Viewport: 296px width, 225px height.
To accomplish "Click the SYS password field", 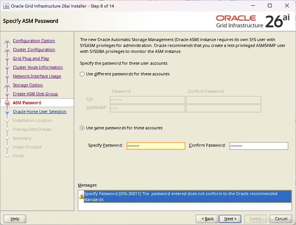I will [x=147, y=100].
